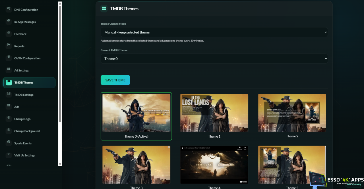Image resolution: width=364 pixels, height=189 pixels.
Task: Click the Feedback speech bubble icon
Action: tap(9, 33)
